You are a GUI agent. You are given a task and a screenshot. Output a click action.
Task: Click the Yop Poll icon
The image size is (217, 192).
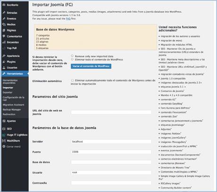coord(4,48)
